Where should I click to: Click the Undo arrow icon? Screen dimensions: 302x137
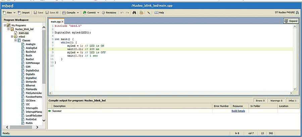pos(122,12)
